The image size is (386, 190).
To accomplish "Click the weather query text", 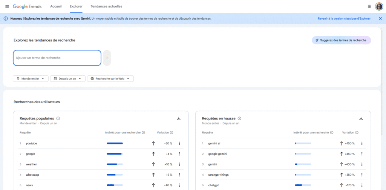I will [x=32, y=164].
